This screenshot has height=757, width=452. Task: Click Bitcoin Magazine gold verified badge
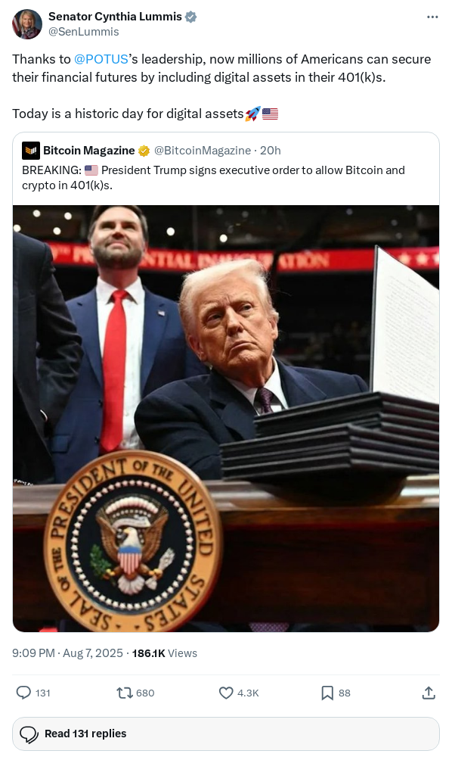coord(144,151)
